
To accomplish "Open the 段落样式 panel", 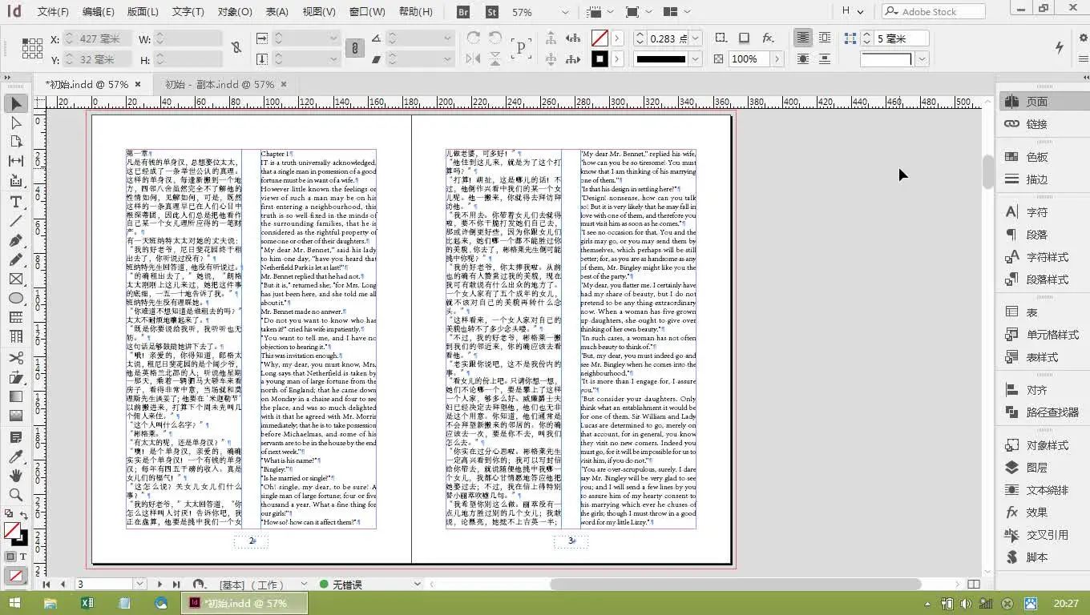I will (1048, 279).
